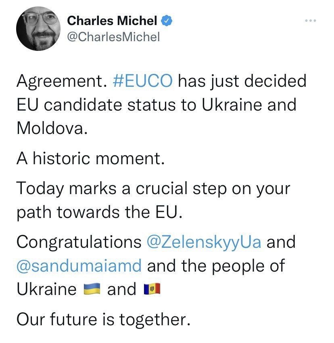Click "Ukraine" beside the Ukrainian flag emoji
This screenshot has width=334, height=343.
coord(46,289)
